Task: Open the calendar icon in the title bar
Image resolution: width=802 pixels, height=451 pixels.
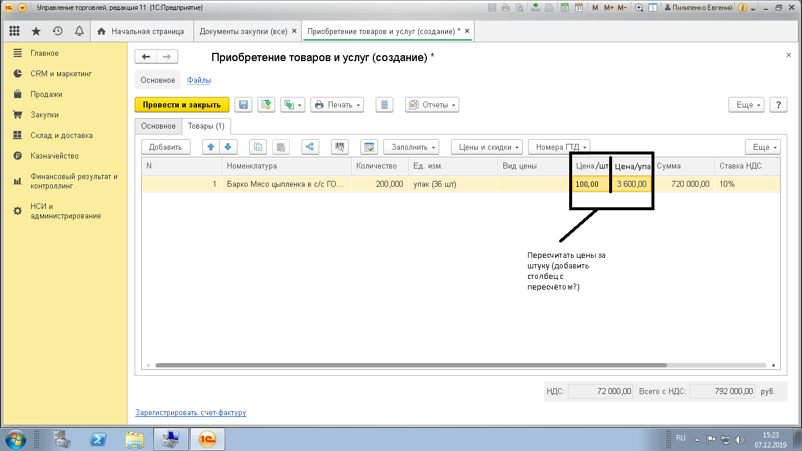Action: (x=579, y=8)
